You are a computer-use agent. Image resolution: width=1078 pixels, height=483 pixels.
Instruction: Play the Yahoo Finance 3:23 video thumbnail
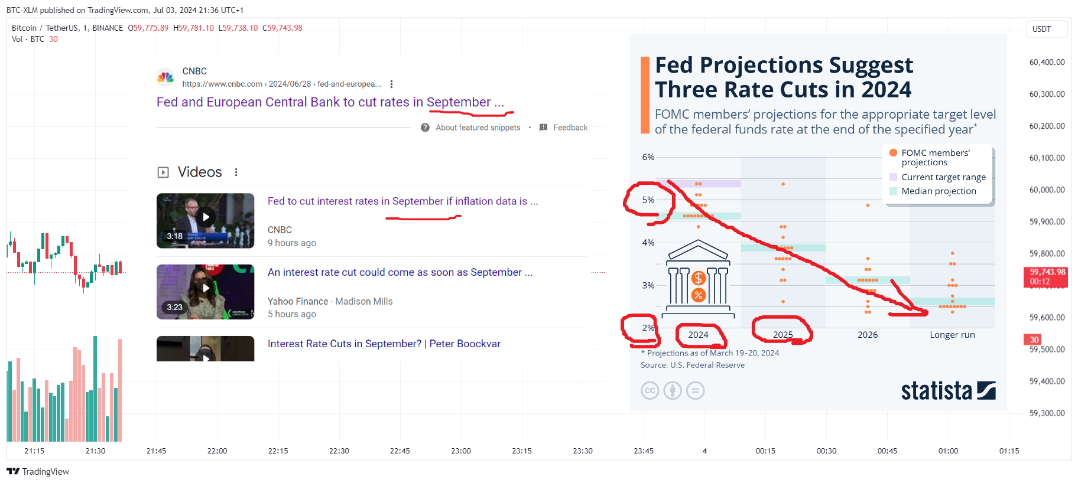tap(205, 292)
